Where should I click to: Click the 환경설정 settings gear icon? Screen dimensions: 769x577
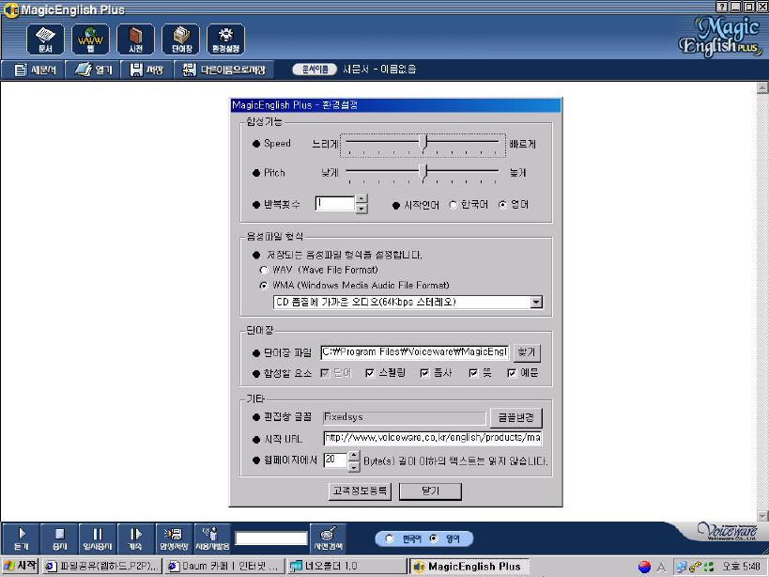click(x=225, y=39)
